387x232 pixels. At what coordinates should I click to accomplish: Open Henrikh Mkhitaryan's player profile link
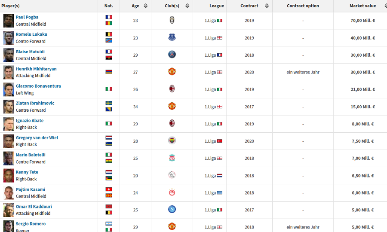36,69
